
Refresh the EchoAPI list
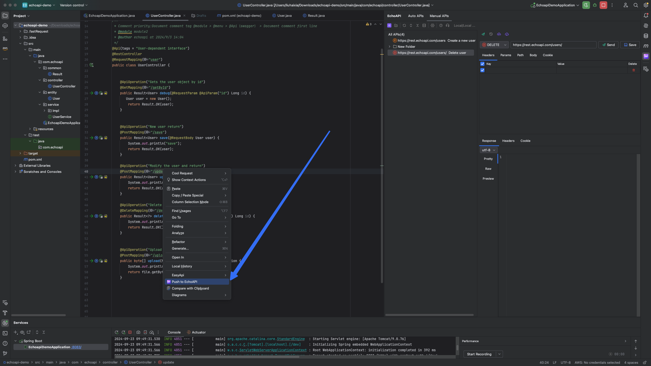pos(404,25)
